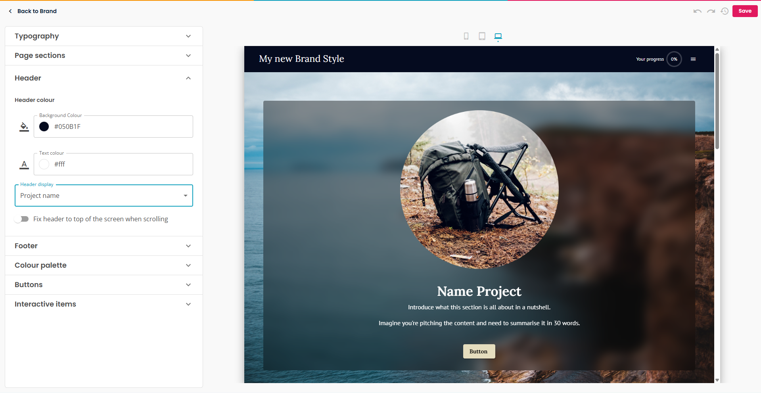The height and width of the screenshot is (393, 761).
Task: Open the hamburger menu in preview header
Action: point(693,59)
